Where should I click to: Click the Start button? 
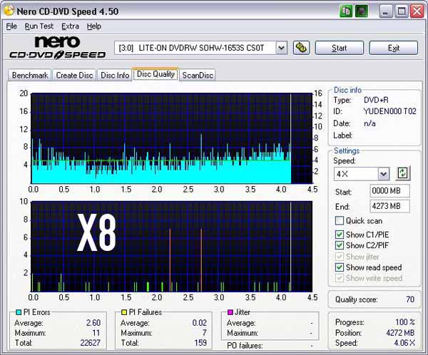(340, 48)
